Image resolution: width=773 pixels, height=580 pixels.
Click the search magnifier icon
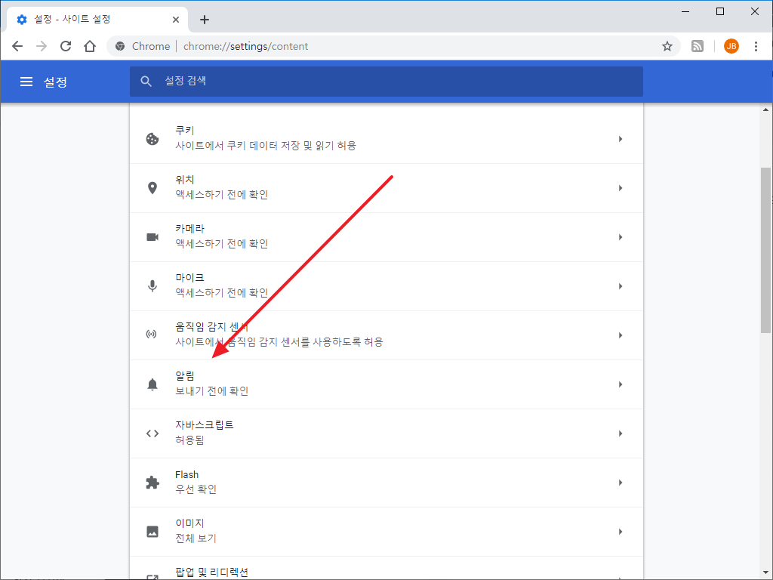click(x=146, y=82)
